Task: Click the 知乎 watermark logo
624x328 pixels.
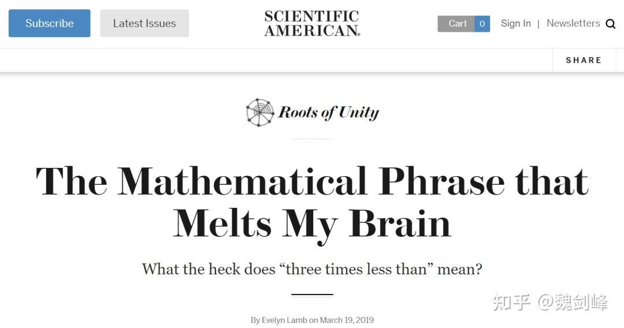Action: (x=511, y=302)
